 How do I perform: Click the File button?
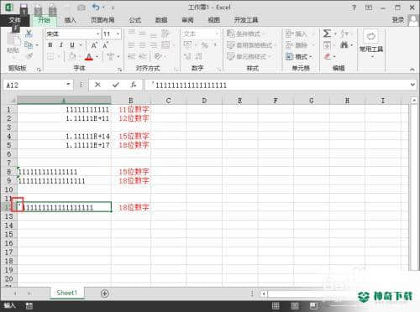[14, 20]
